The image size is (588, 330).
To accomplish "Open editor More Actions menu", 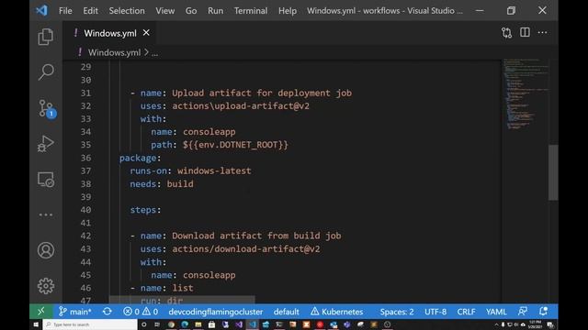I will pos(542,33).
